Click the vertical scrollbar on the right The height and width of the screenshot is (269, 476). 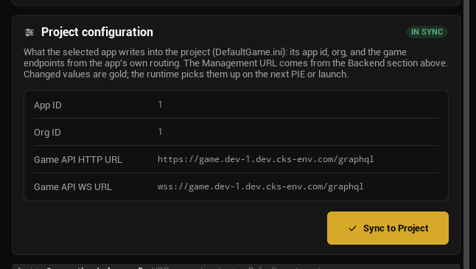tap(466, 134)
